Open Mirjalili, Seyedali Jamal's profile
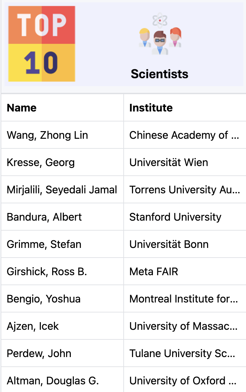This screenshot has width=246, height=392. 62,190
